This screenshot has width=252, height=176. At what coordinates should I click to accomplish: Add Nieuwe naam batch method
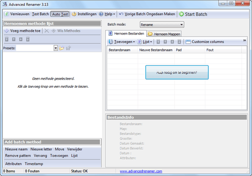click(x=16, y=149)
